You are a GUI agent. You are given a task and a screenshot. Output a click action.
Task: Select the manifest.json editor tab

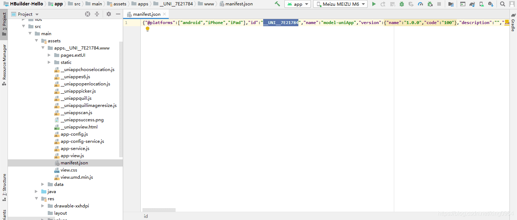click(x=146, y=14)
